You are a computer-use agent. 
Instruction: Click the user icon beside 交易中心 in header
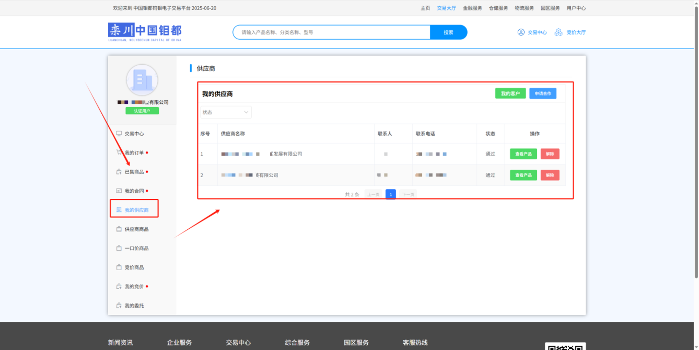(521, 32)
